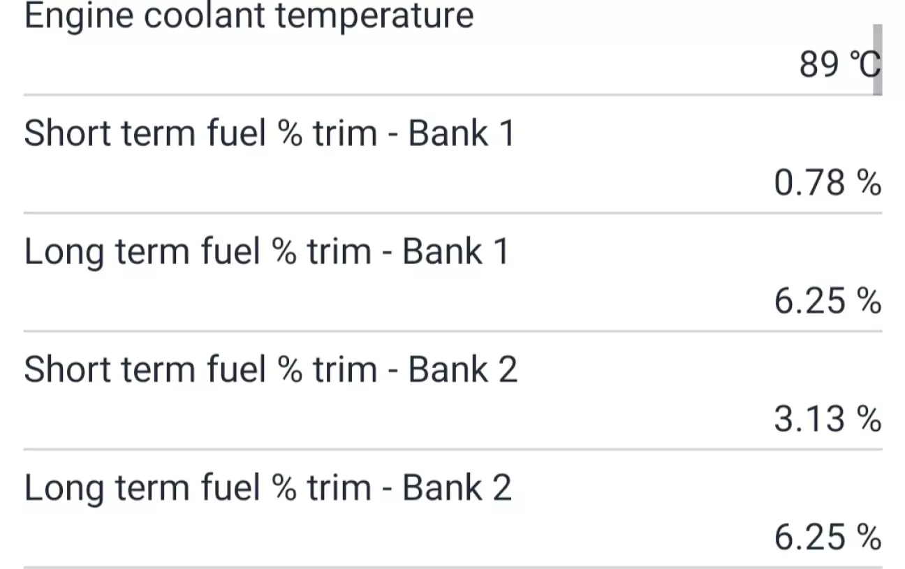Screen dimensions: 905x569
Task: Click divider line below Long term Bank 2 row
Action: (x=453, y=566)
